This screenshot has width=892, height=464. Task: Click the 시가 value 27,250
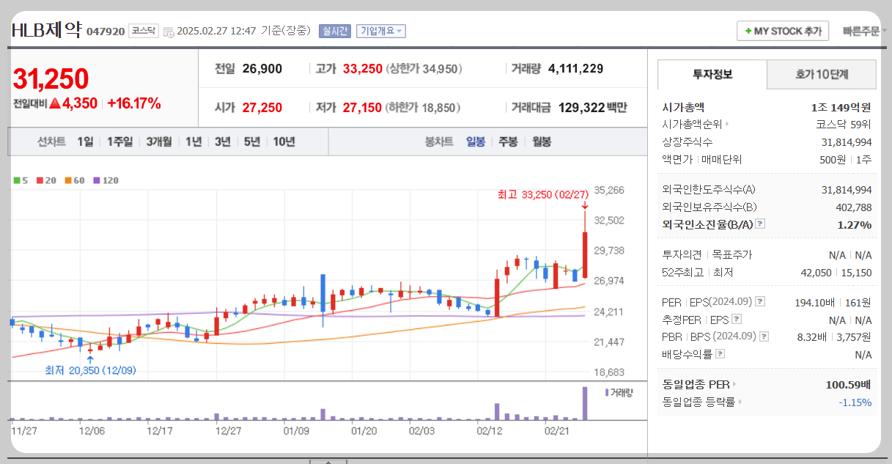(x=262, y=108)
